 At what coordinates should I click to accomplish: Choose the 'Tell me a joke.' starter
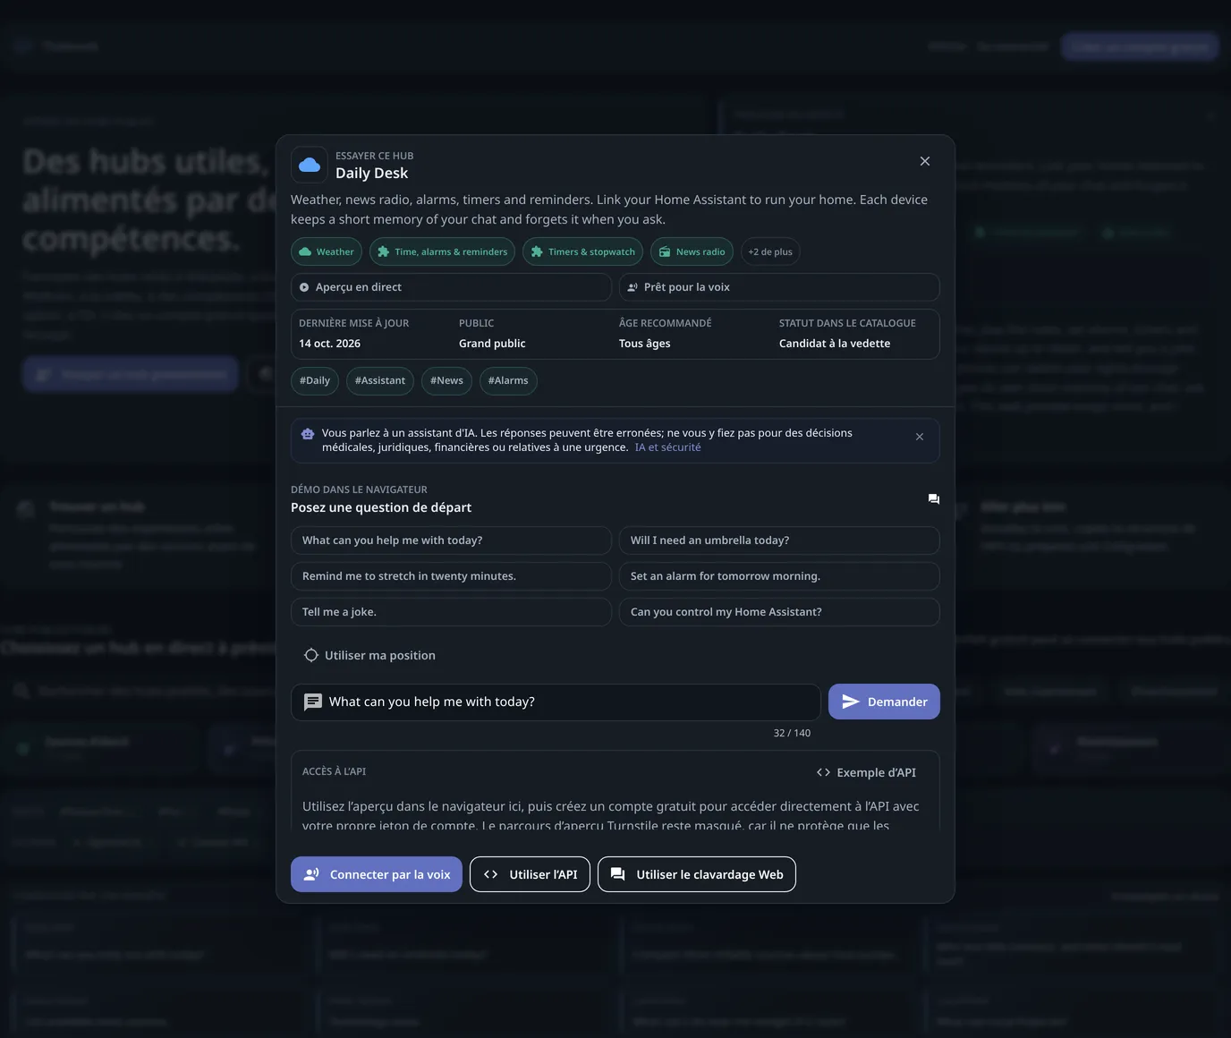tap(451, 612)
